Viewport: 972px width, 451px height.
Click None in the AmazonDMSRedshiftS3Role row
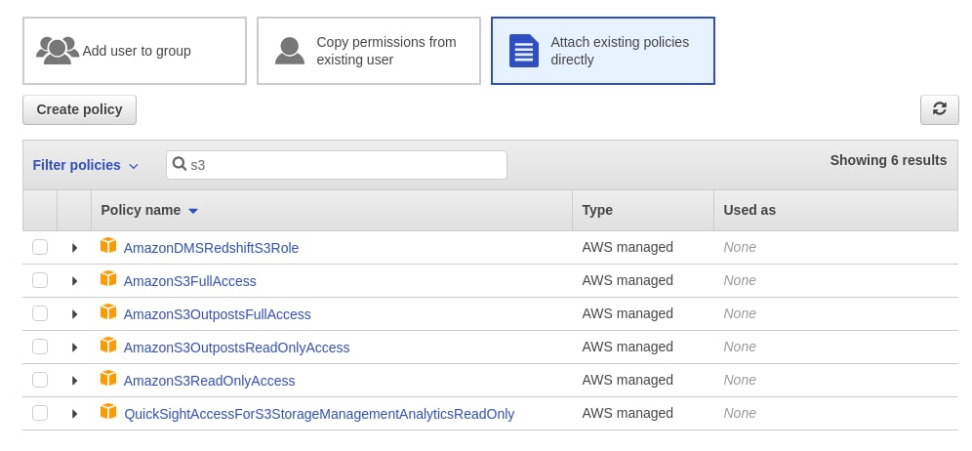[740, 247]
